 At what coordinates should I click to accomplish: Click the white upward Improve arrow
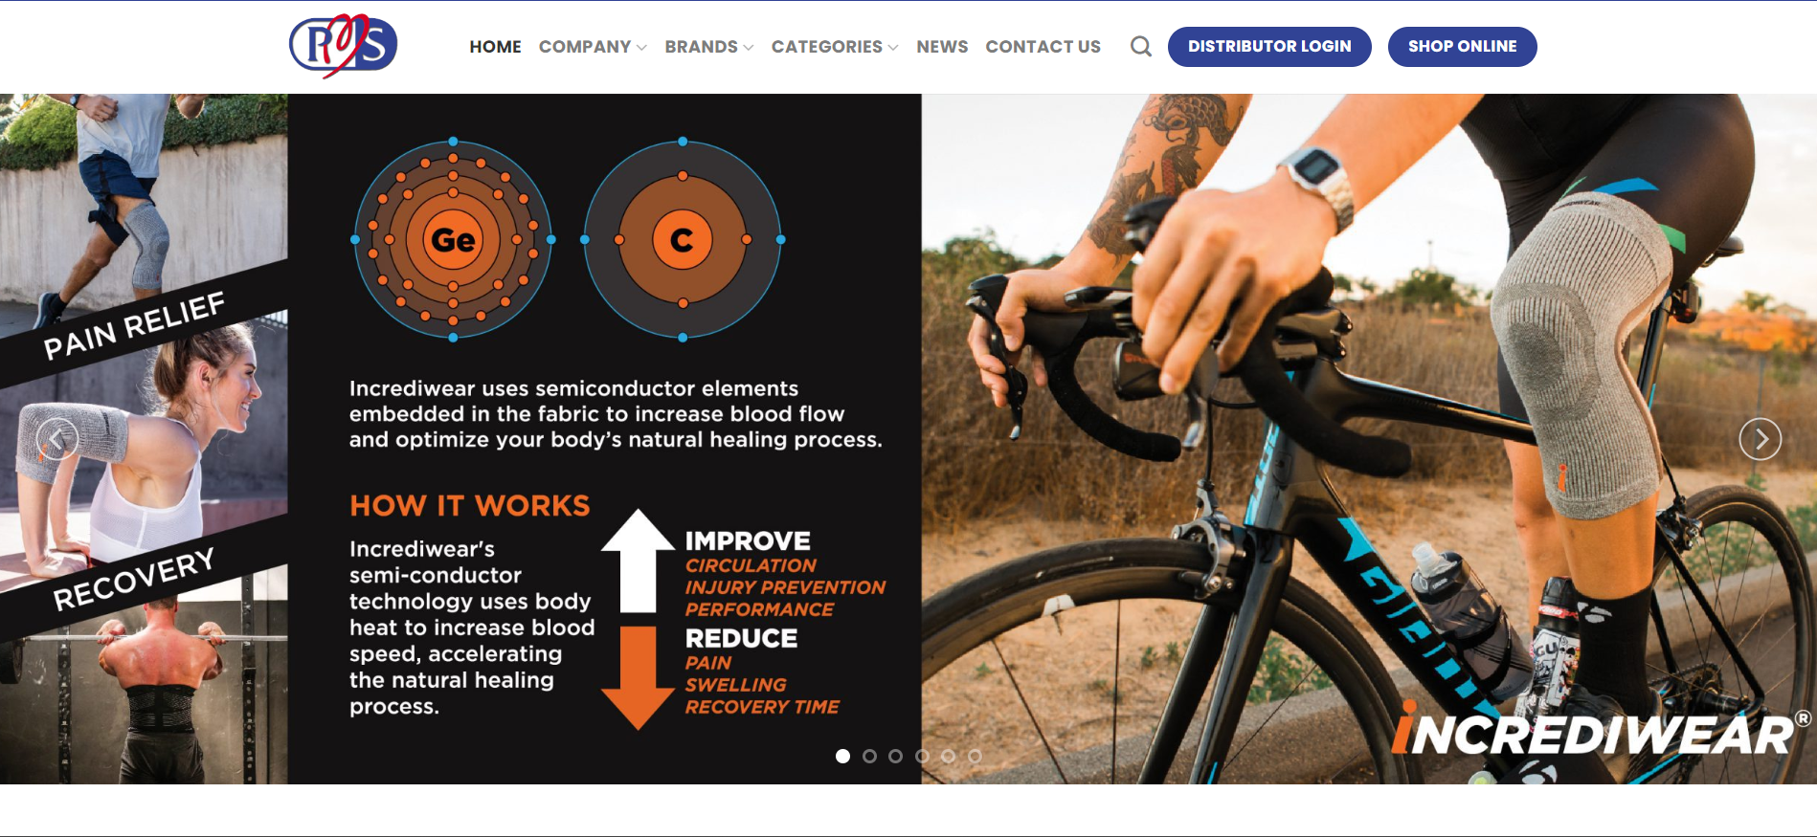[x=638, y=561]
